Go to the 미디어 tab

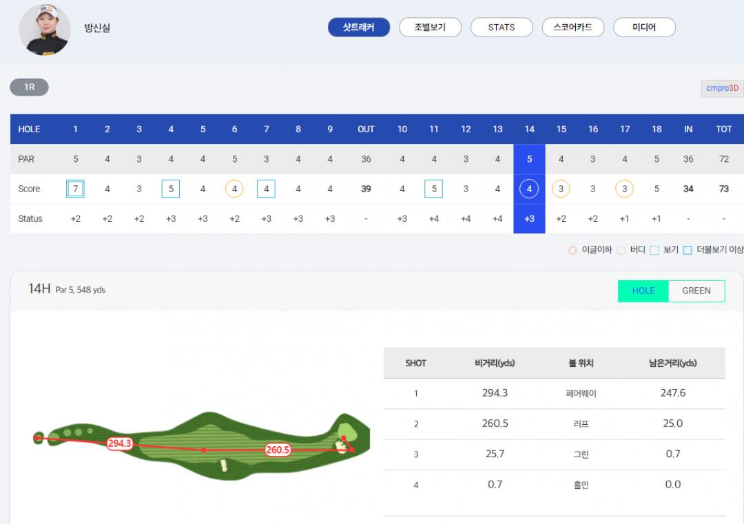coord(644,28)
